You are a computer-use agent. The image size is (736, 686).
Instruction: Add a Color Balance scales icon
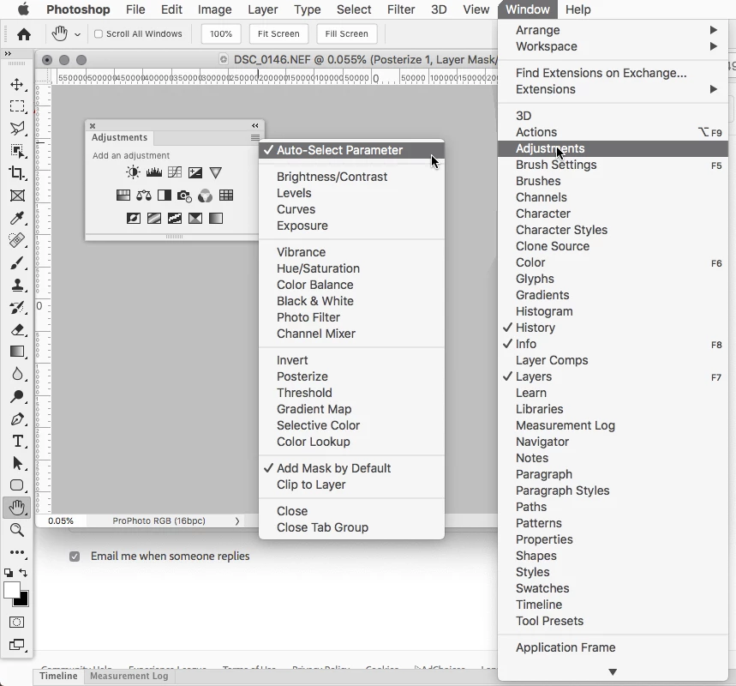tap(144, 196)
